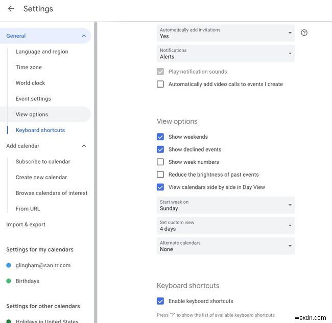Viewport: 332px width, 323px height.
Task: Select the General menu heading
Action: pos(16,36)
